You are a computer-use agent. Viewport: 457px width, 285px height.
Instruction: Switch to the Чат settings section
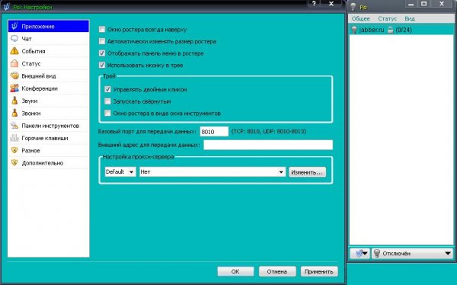(49, 39)
